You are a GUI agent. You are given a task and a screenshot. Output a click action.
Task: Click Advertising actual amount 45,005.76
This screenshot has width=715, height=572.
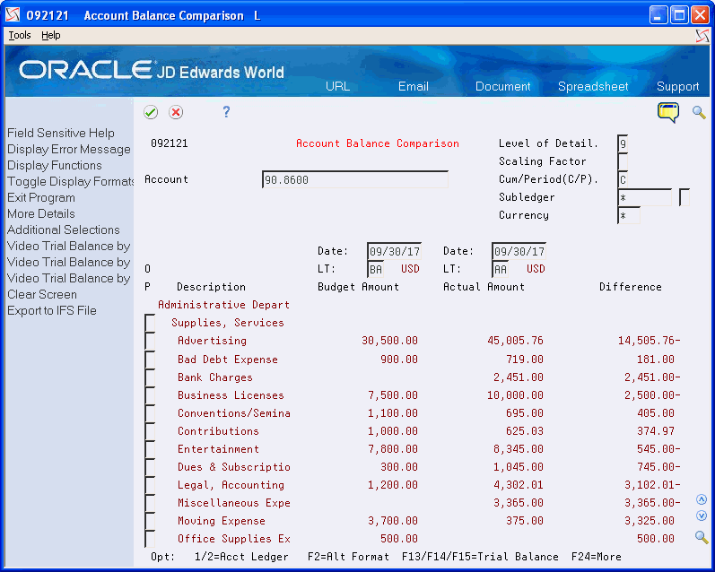pyautogui.click(x=515, y=341)
